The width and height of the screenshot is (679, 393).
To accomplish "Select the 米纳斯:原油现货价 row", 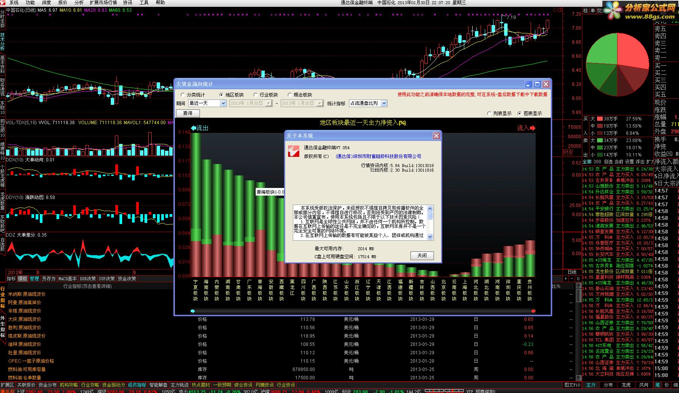I will coord(27,294).
